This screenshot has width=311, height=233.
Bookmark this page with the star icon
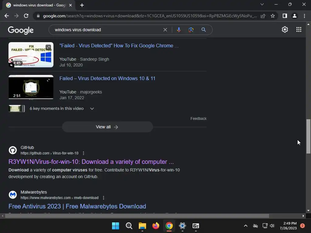[x=273, y=16]
